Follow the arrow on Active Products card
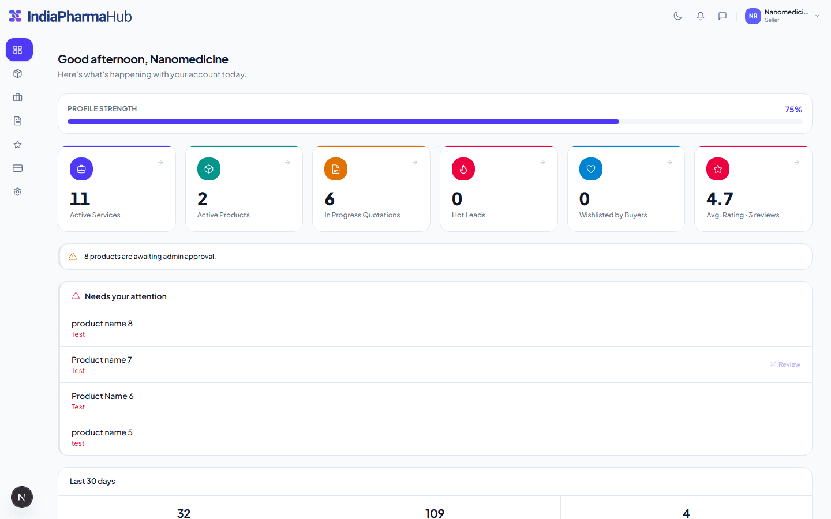Image resolution: width=831 pixels, height=519 pixels. pyautogui.click(x=287, y=163)
